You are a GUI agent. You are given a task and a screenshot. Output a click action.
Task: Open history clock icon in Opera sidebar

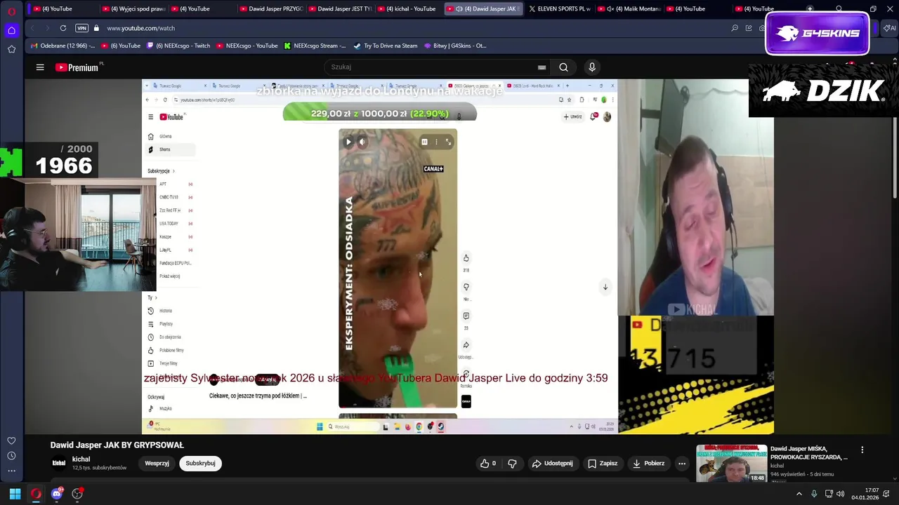click(x=11, y=456)
